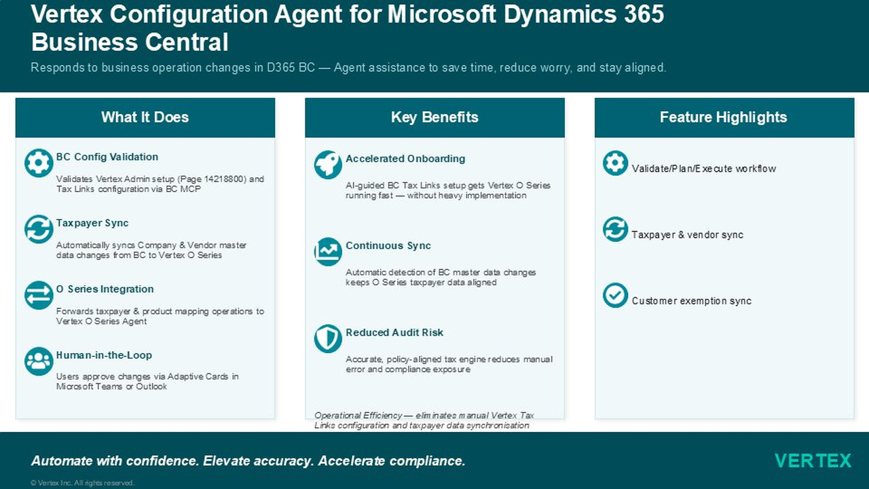
Task: Select the Key Benefits header
Action: point(434,117)
